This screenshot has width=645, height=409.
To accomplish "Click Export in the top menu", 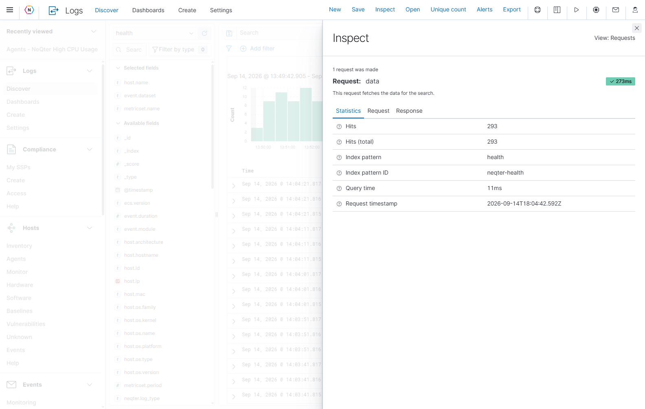I will coord(512,9).
